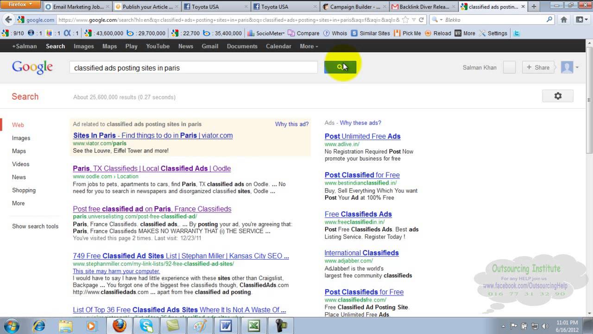Open YouTube in the Google top bar

tap(158, 46)
